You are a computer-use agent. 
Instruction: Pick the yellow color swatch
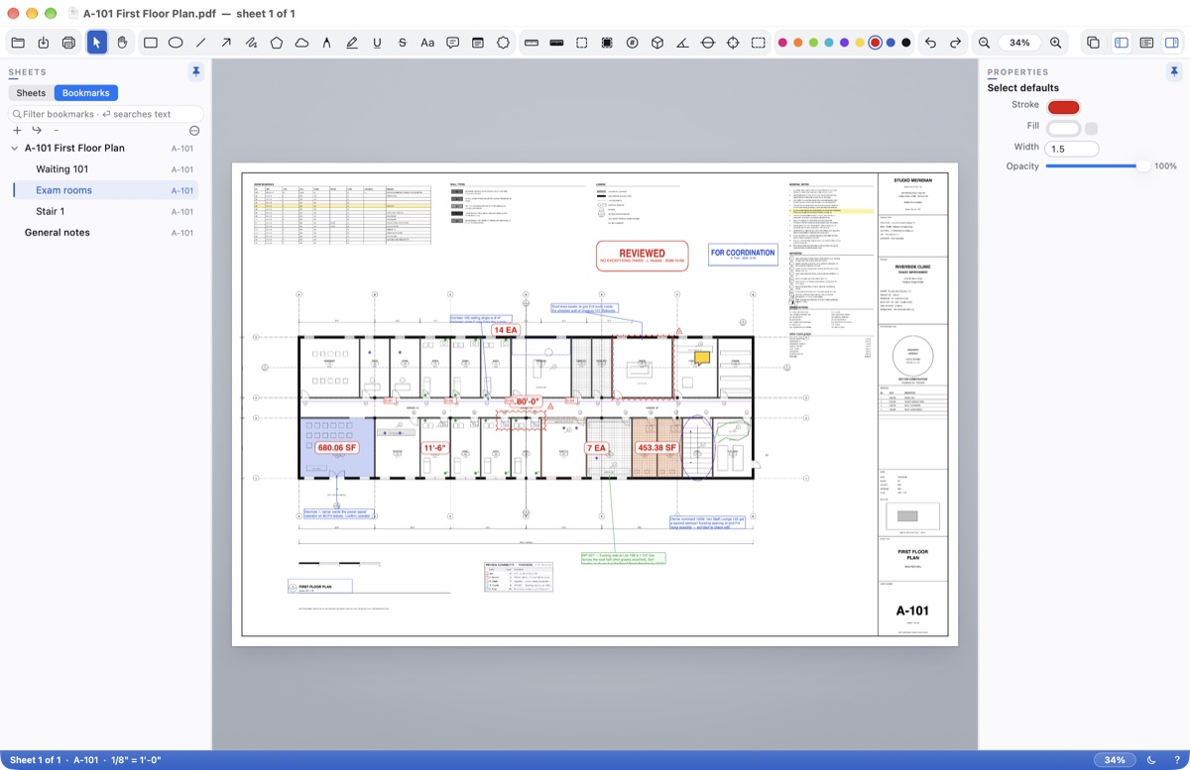(859, 43)
